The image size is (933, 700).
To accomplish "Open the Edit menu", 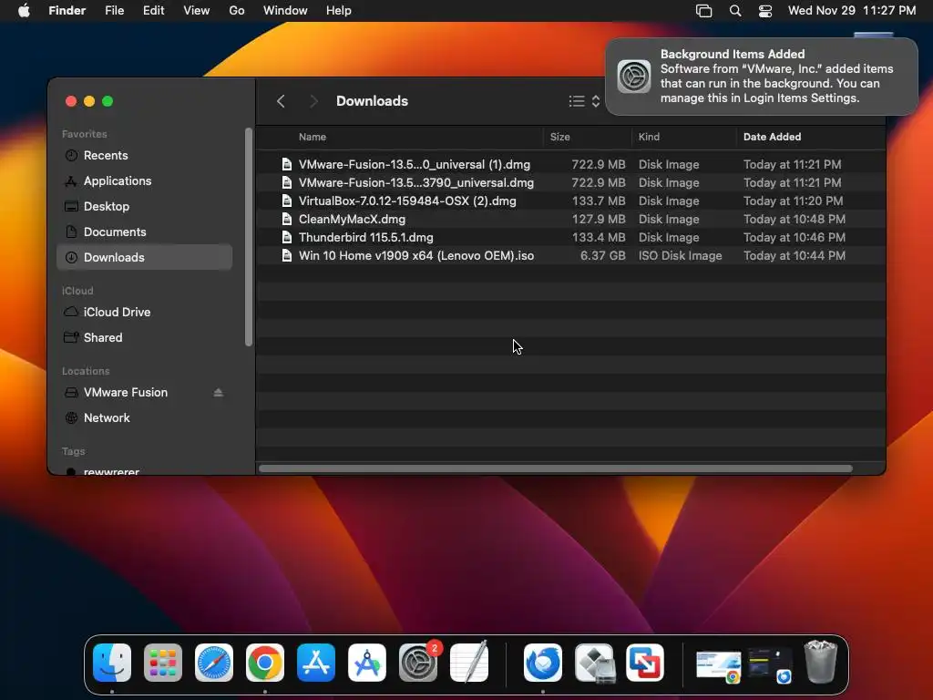I will (153, 11).
